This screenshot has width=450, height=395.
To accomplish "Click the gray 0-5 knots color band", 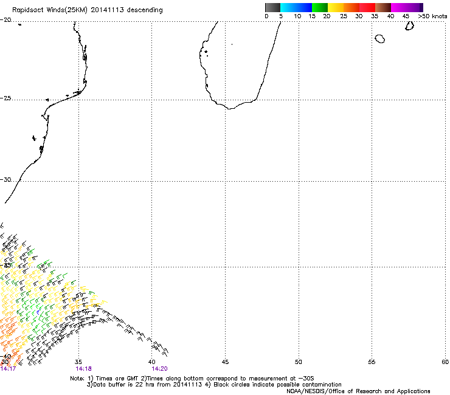I will click(x=272, y=7).
